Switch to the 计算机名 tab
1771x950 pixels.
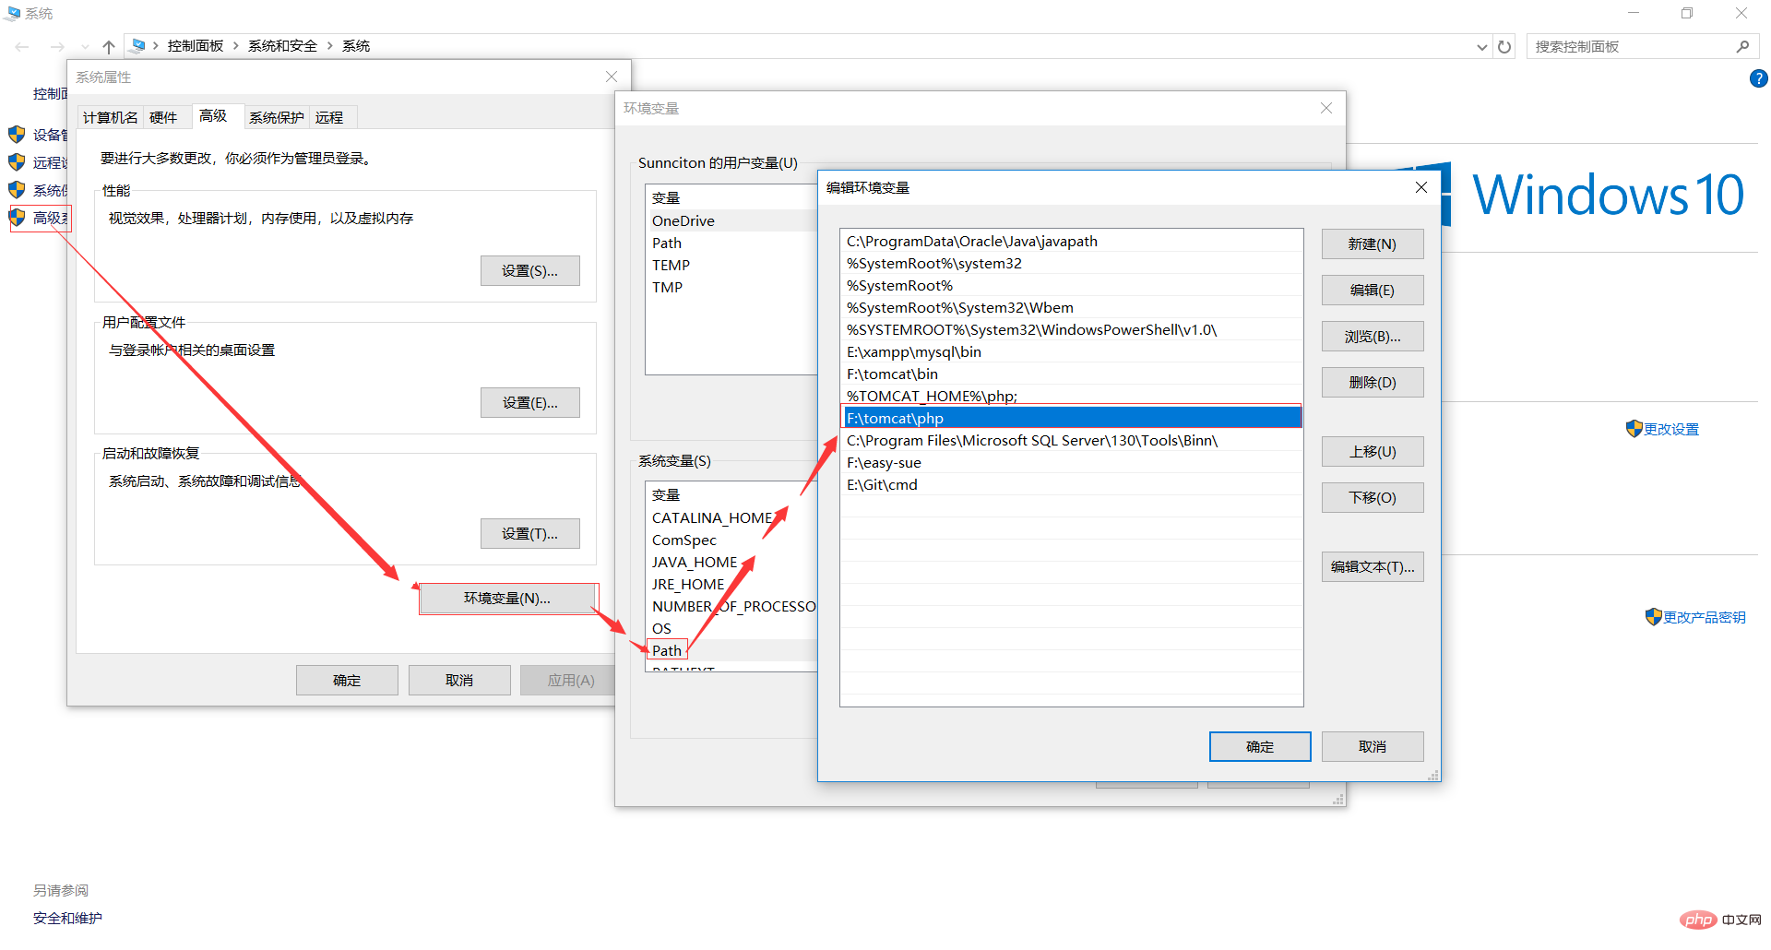click(110, 117)
